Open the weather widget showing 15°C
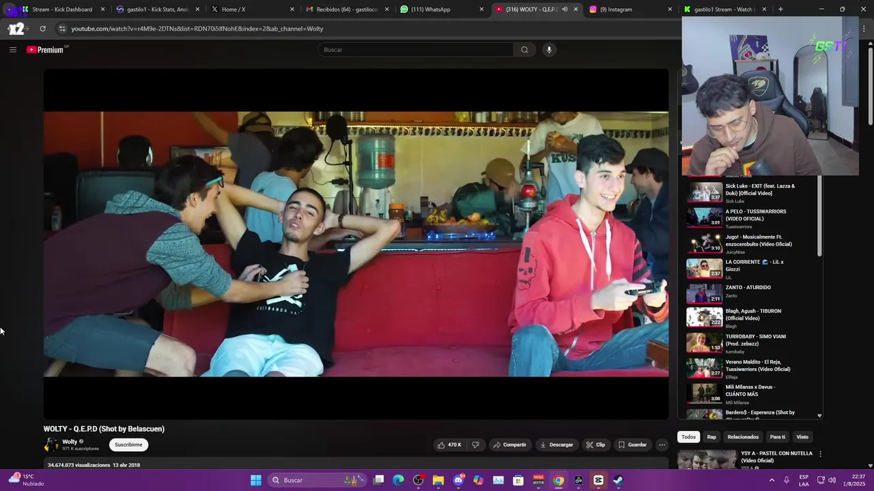 tap(26, 480)
